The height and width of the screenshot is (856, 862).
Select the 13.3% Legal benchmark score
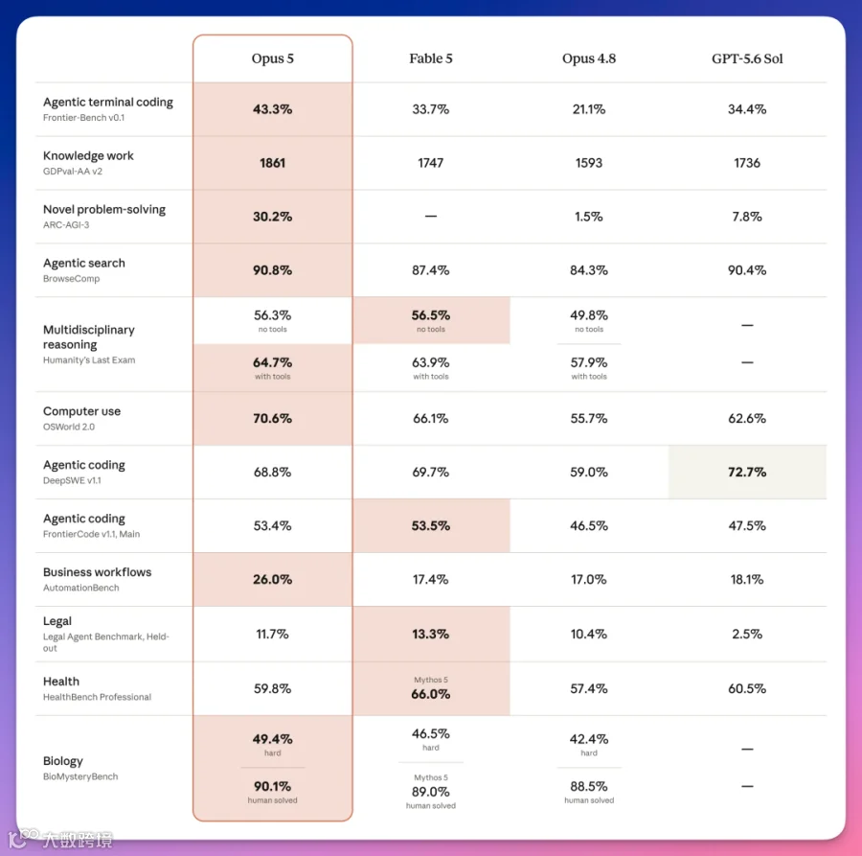click(x=430, y=634)
